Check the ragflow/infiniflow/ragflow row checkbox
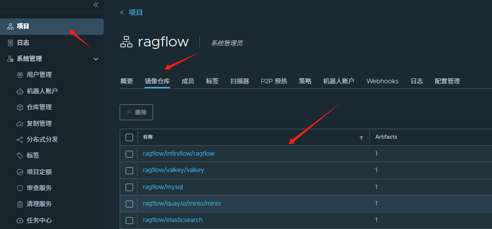Viewport: 492px width, 229px height. coord(129,154)
